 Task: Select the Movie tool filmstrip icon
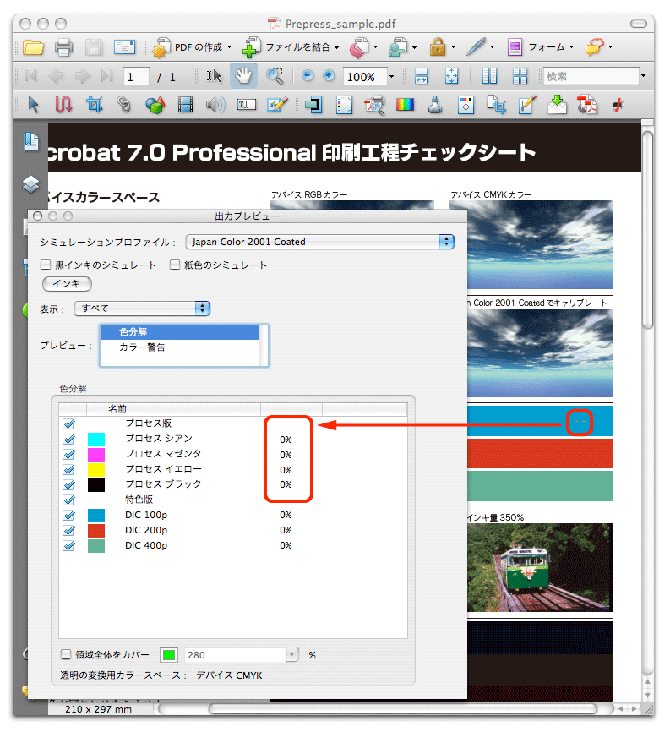(x=185, y=105)
